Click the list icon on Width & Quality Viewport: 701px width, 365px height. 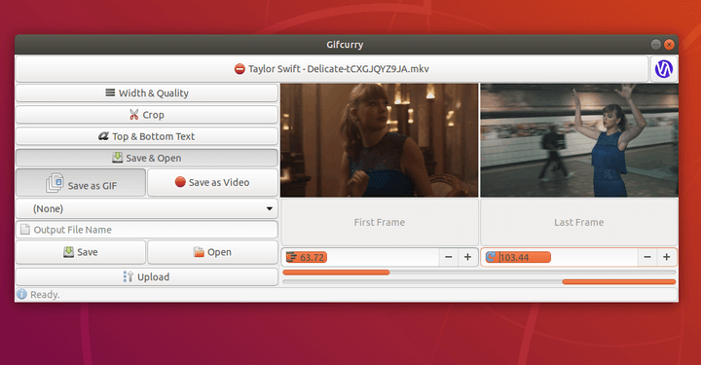(x=110, y=92)
